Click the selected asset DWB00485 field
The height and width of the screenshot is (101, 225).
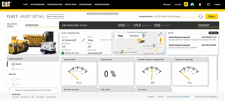pos(42,26)
